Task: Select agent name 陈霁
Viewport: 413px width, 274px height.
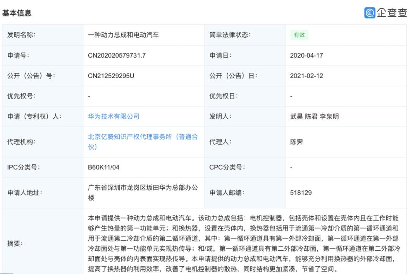Action: [296, 141]
